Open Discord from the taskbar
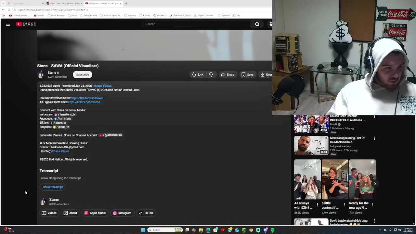 [265, 230]
